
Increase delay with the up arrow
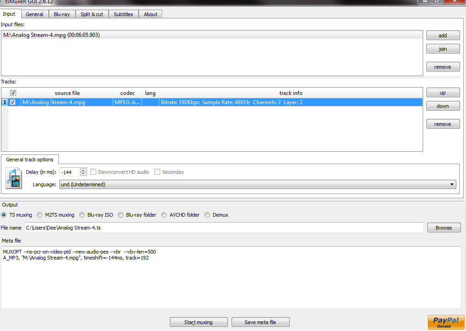[x=83, y=170]
